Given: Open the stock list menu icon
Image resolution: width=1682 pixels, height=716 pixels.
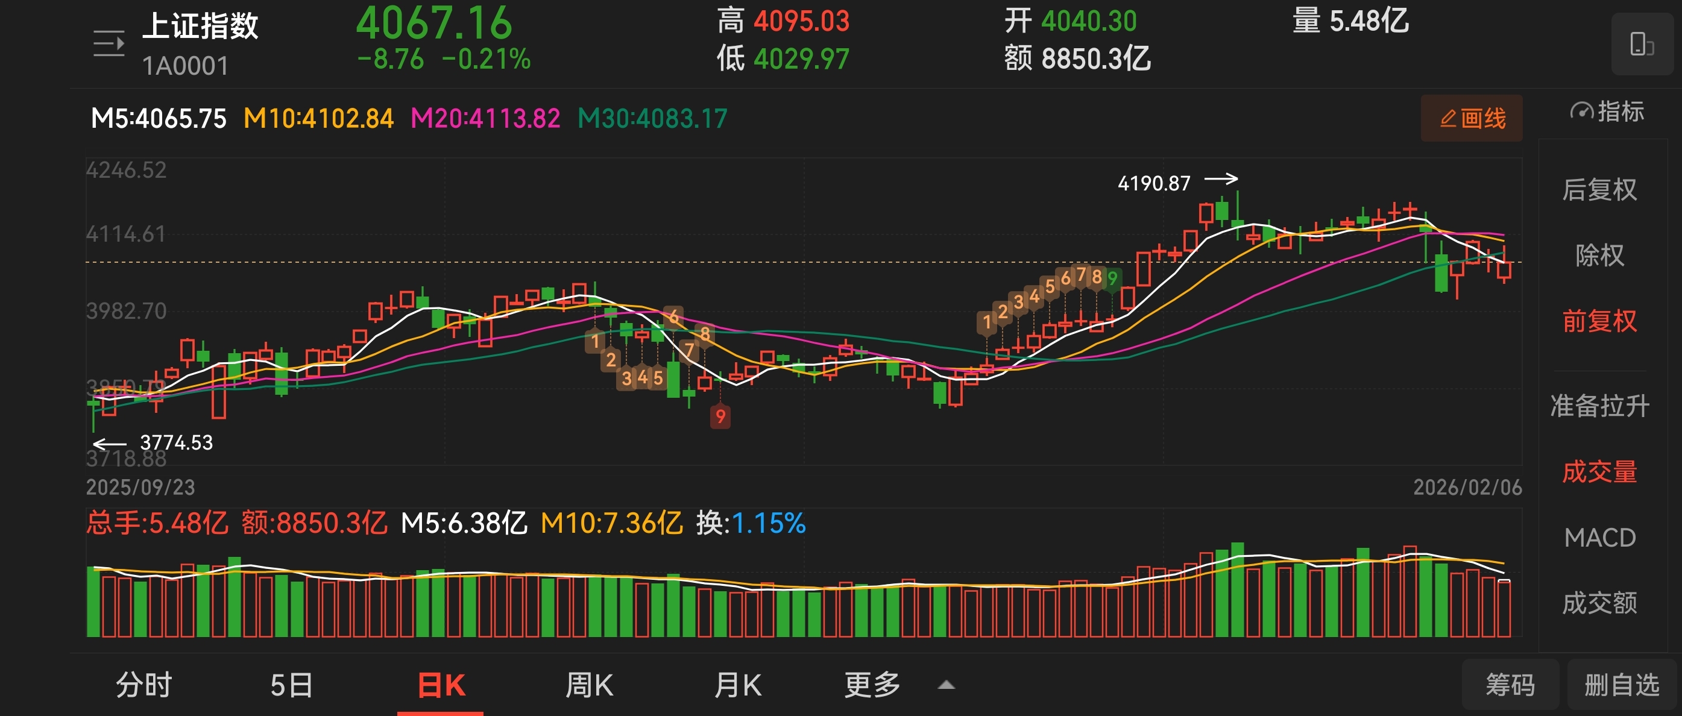Looking at the screenshot, I should coord(109,44).
